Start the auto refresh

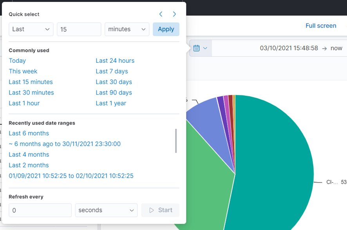(160, 210)
